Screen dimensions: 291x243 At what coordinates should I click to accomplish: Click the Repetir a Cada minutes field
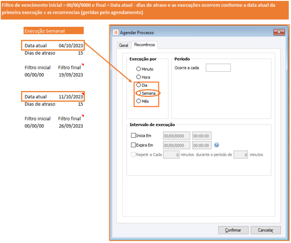click(171, 155)
